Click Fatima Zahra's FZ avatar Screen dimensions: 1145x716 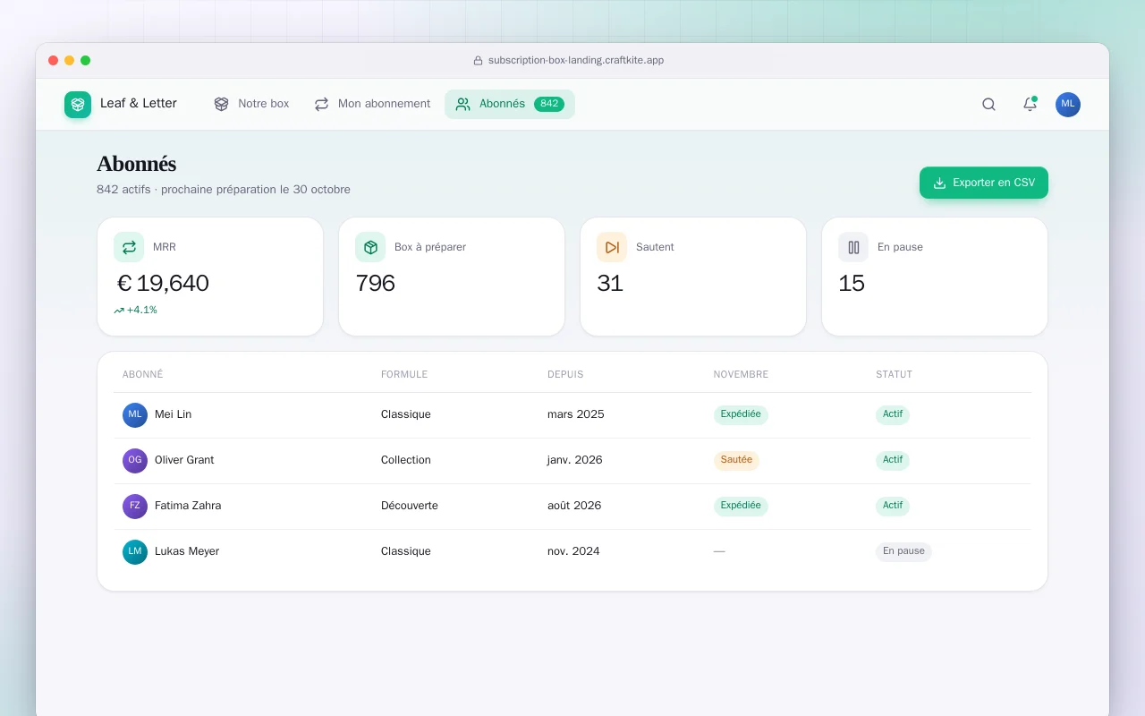point(135,506)
